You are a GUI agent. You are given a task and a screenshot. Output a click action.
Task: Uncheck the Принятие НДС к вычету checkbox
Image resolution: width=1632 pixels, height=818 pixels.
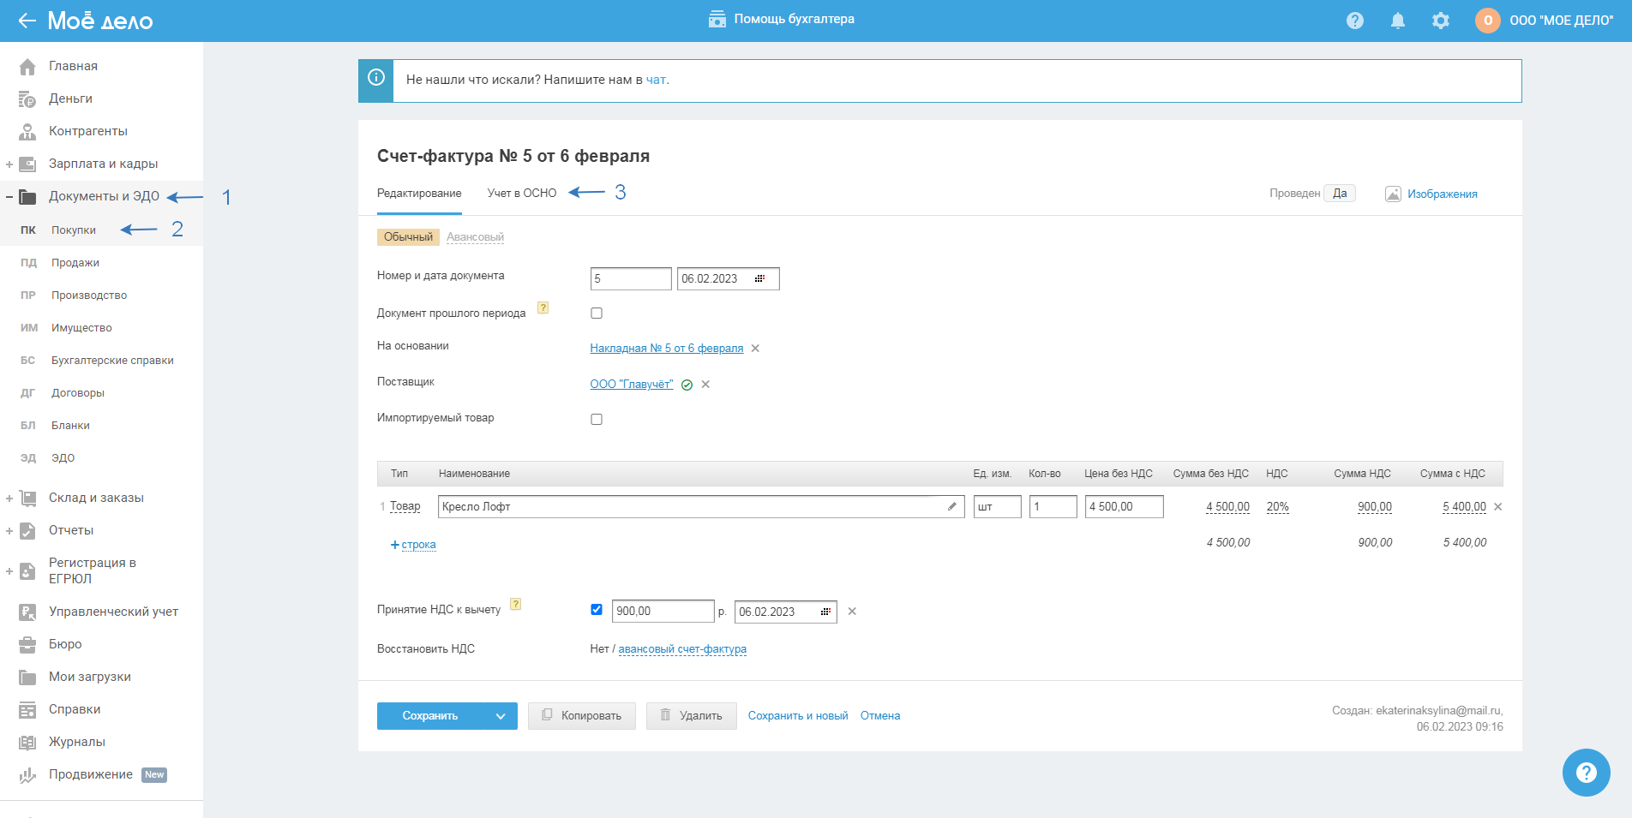point(597,610)
